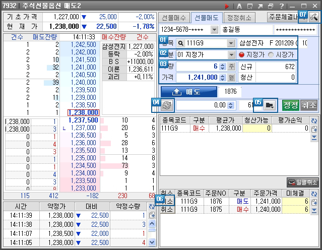Click the folder icon next to 정정 button

[x=270, y=105]
